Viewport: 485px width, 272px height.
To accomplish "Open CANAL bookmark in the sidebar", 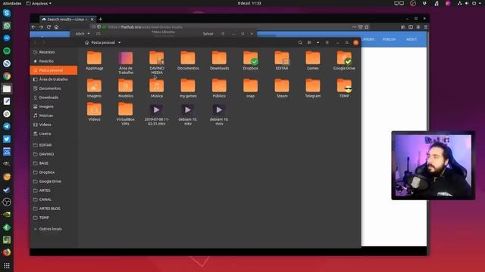I will tap(54, 199).
